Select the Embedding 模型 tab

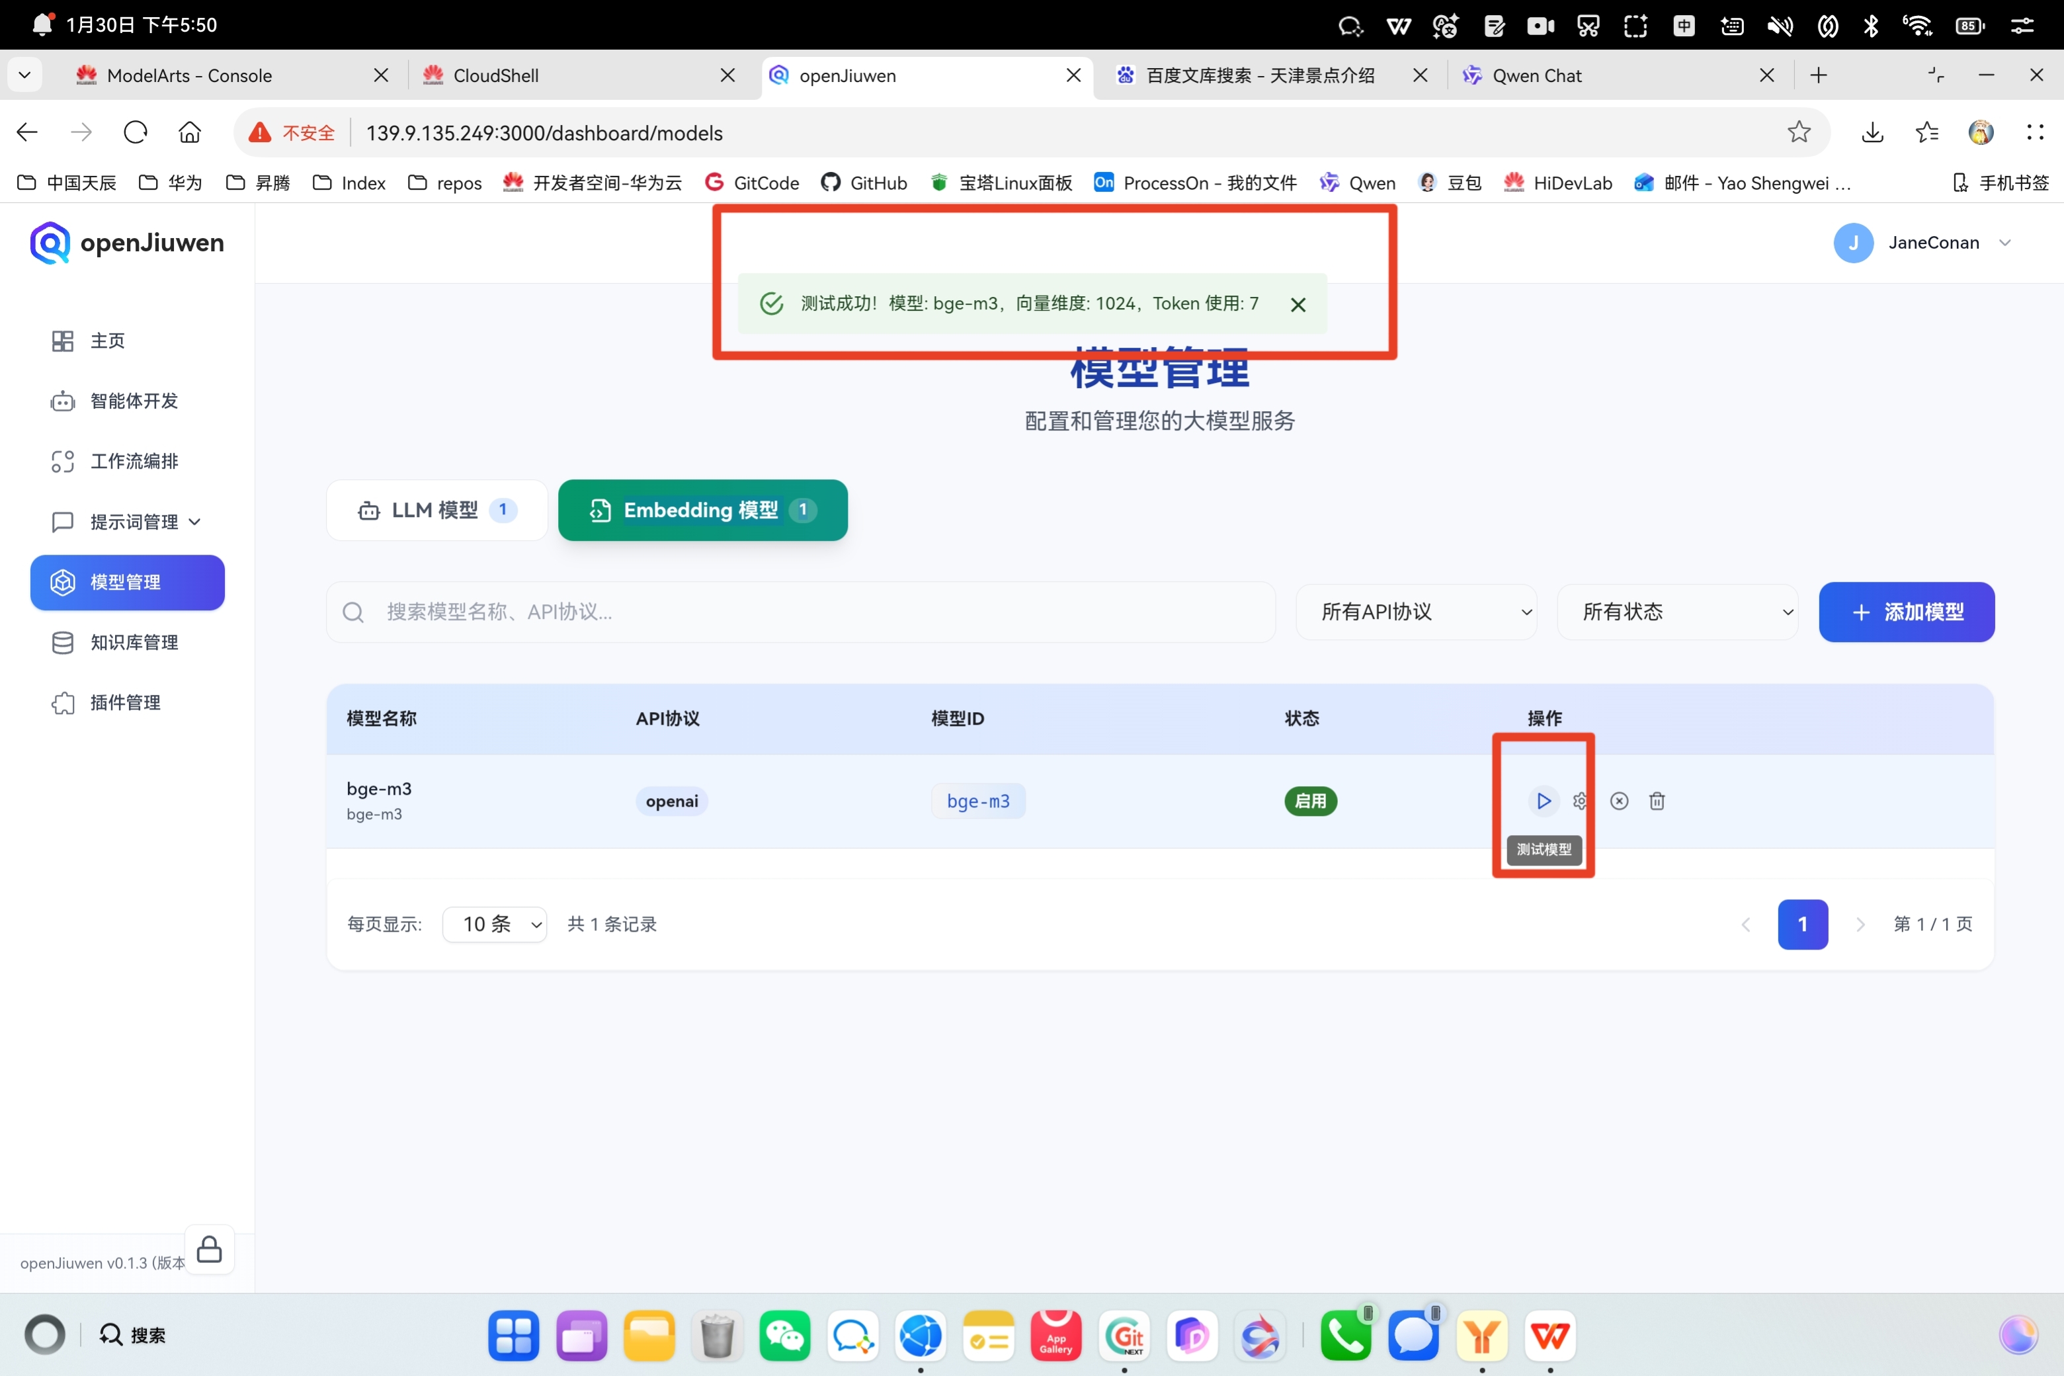pos(702,510)
